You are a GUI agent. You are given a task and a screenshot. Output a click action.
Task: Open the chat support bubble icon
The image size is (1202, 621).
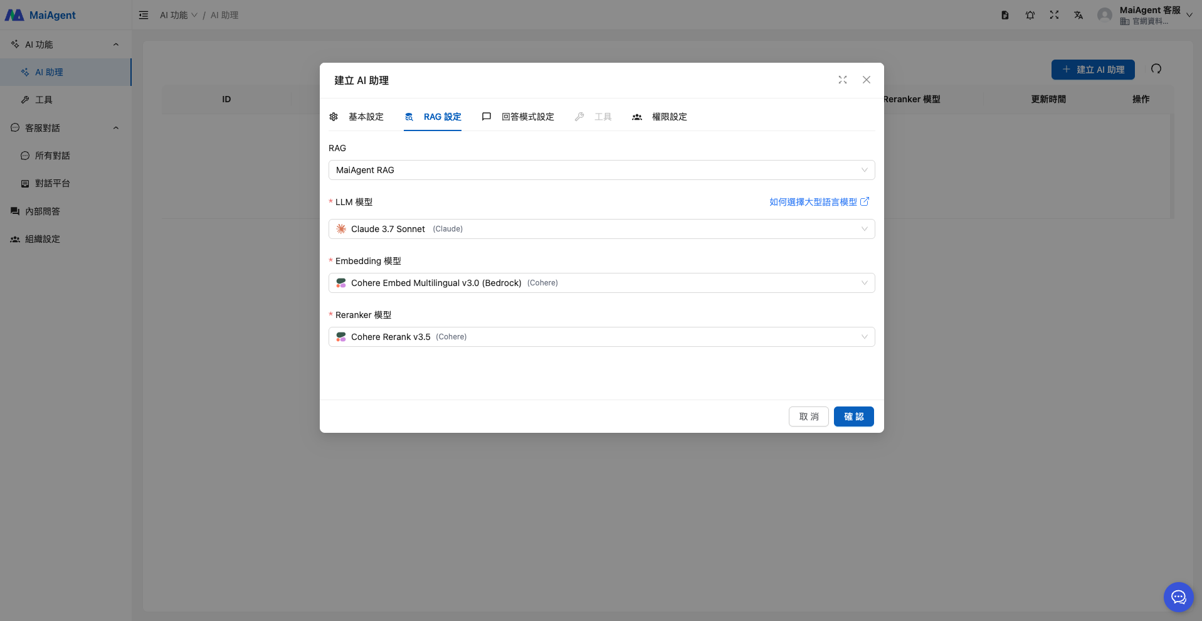(1178, 597)
